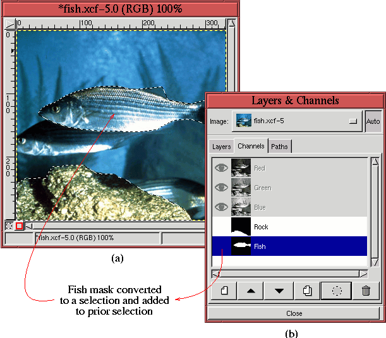Screen dimensions: 386x338
Task: Toggle the Quick Mask red square button
Action: (19, 226)
